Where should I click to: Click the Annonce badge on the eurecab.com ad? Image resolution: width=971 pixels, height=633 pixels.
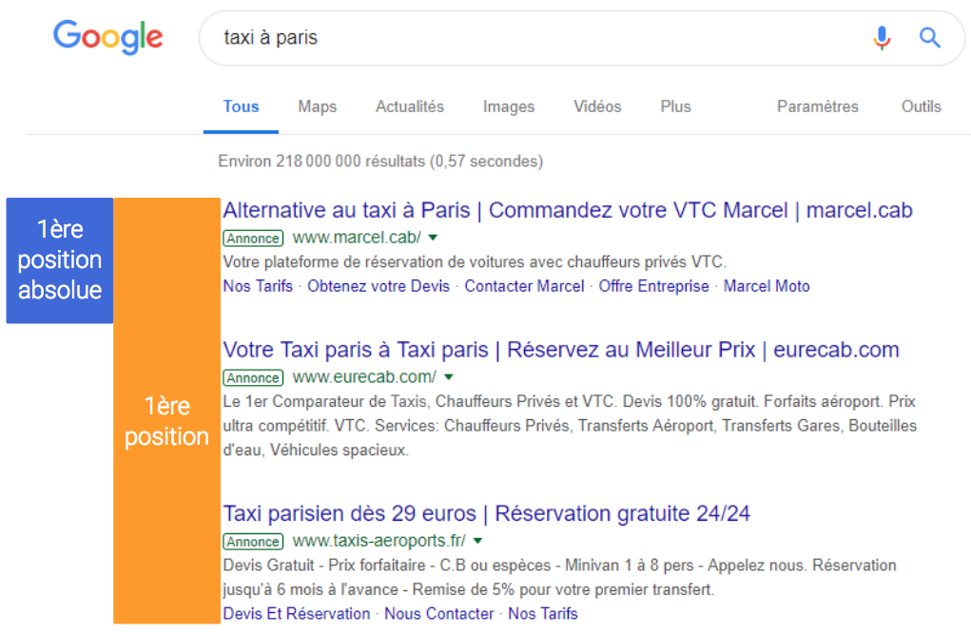pos(253,377)
